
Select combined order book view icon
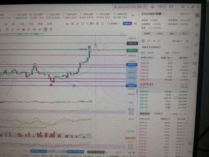143,41
